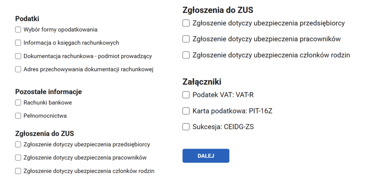Tick the 'Wybór formy opodatkowania' checkbox
Image resolution: width=371 pixels, height=180 pixels.
click(18, 30)
